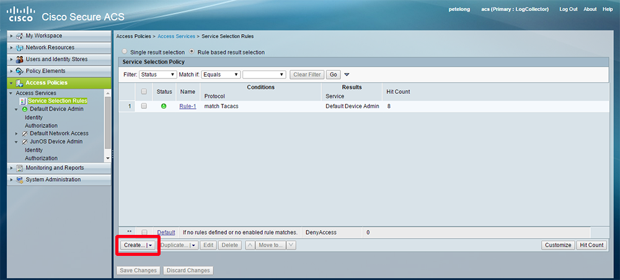Open the Monitoring and Reports menu
Screen dimensions: 620x280
click(60, 168)
